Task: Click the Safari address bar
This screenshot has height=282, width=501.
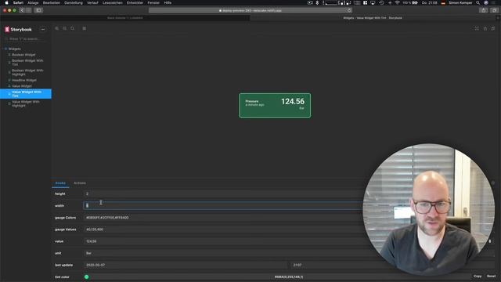Action: (x=250, y=10)
